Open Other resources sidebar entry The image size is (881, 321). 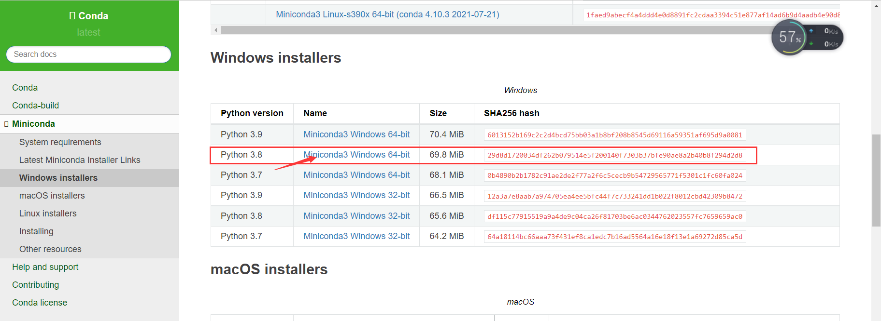tap(50, 249)
